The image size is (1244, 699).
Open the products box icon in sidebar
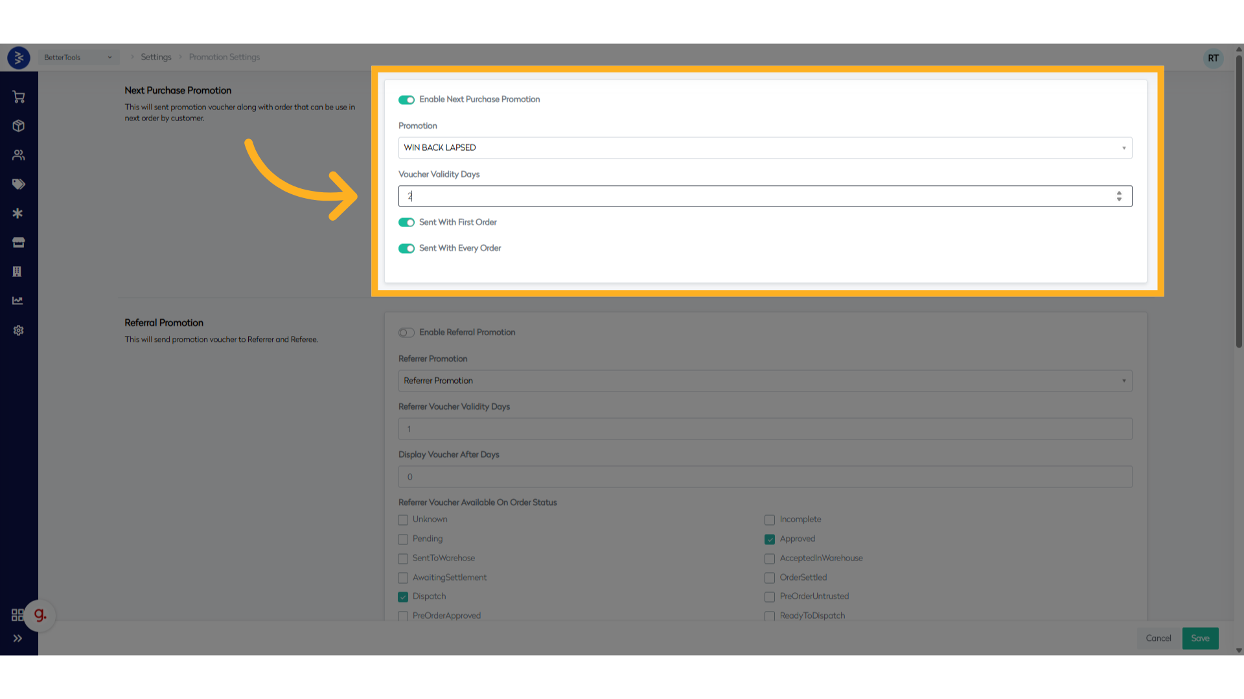[18, 126]
